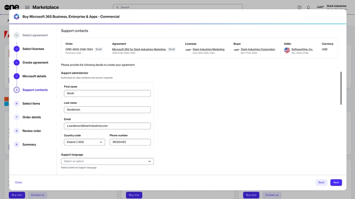This screenshot has height=199, width=355.
Task: Open the Country code dropdown
Action: pyautogui.click(x=84, y=142)
